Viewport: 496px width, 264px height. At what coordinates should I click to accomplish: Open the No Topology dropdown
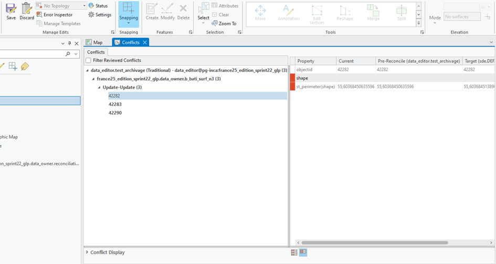(84, 6)
